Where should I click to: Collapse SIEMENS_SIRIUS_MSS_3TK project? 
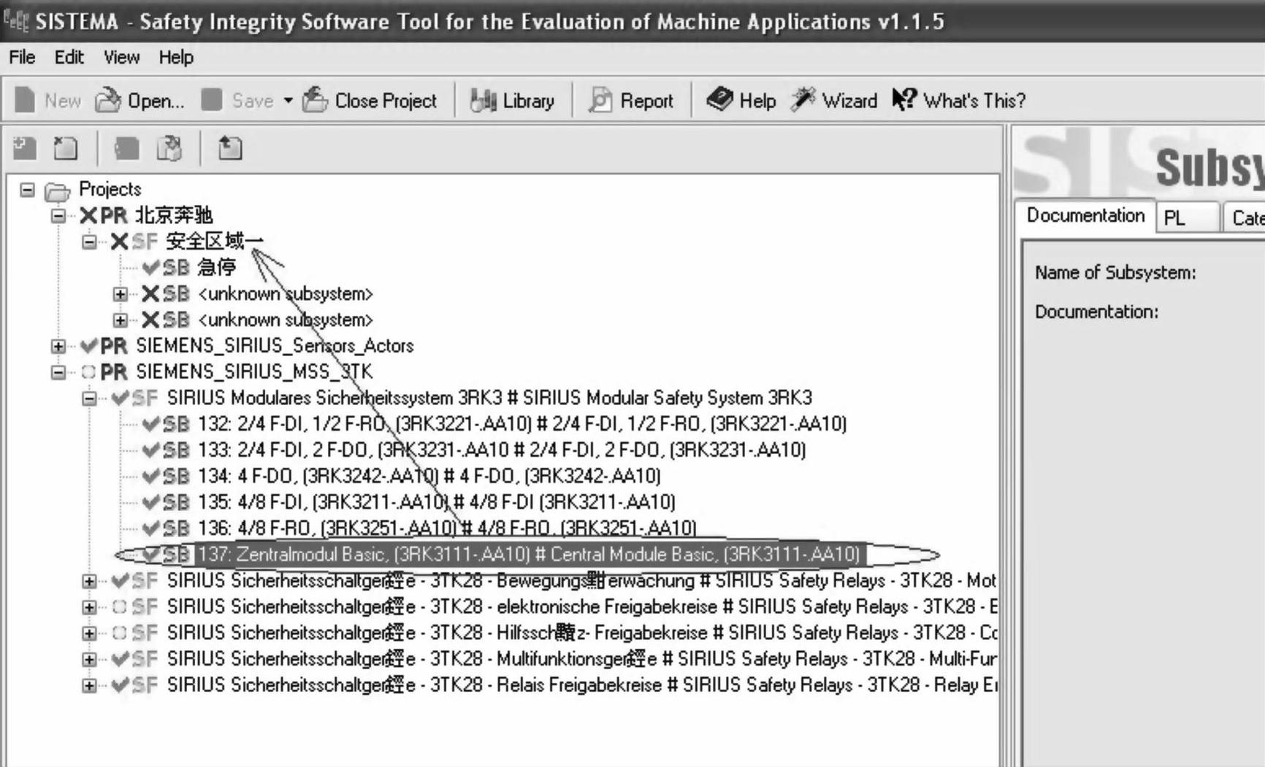click(x=58, y=372)
